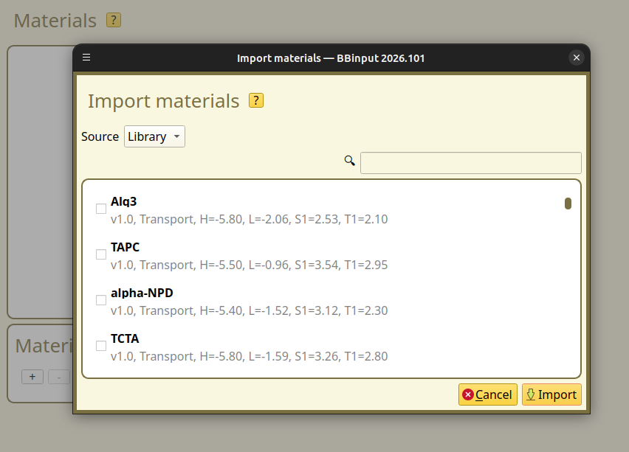This screenshot has width=629, height=452.
Task: Select the TCTA material checkbox
Action: pos(101,346)
